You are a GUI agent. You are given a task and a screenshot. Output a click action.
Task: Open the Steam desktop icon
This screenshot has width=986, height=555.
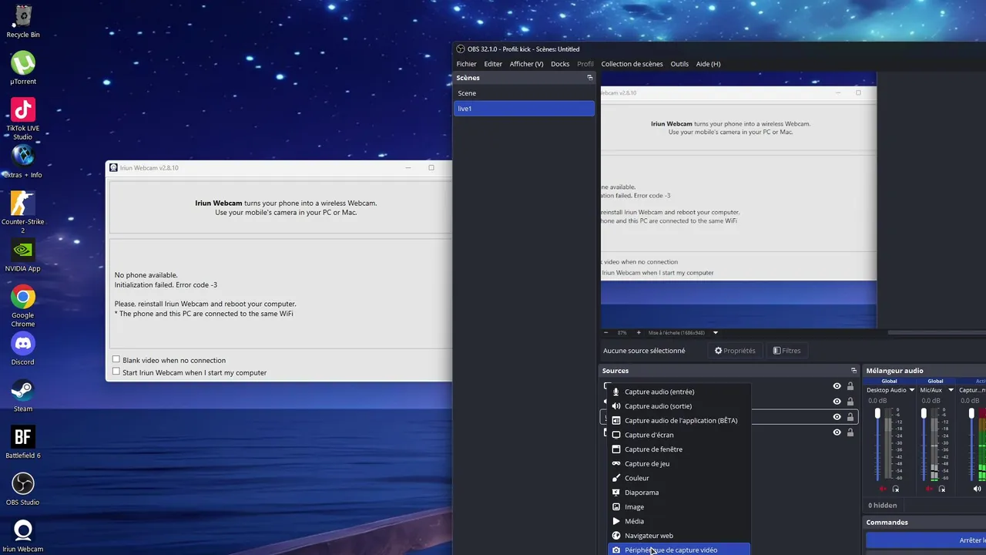(23, 395)
